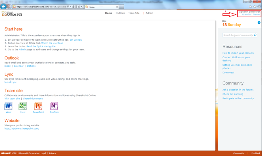Open the Word web app icon

click(x=8, y=106)
